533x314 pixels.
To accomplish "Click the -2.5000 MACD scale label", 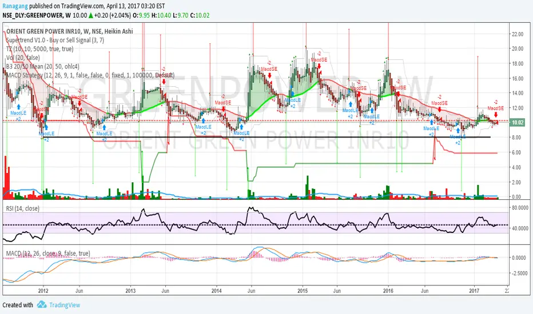I will tap(519, 273).
